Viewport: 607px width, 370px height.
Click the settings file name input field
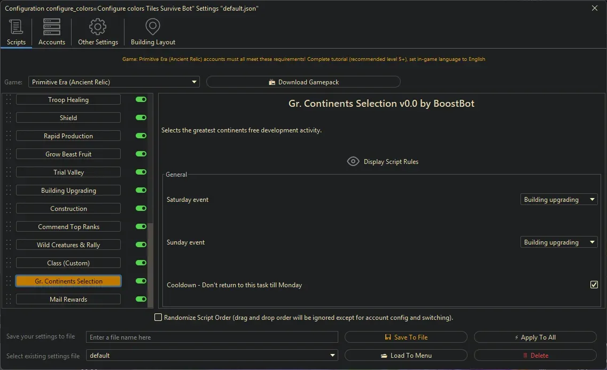(212, 337)
